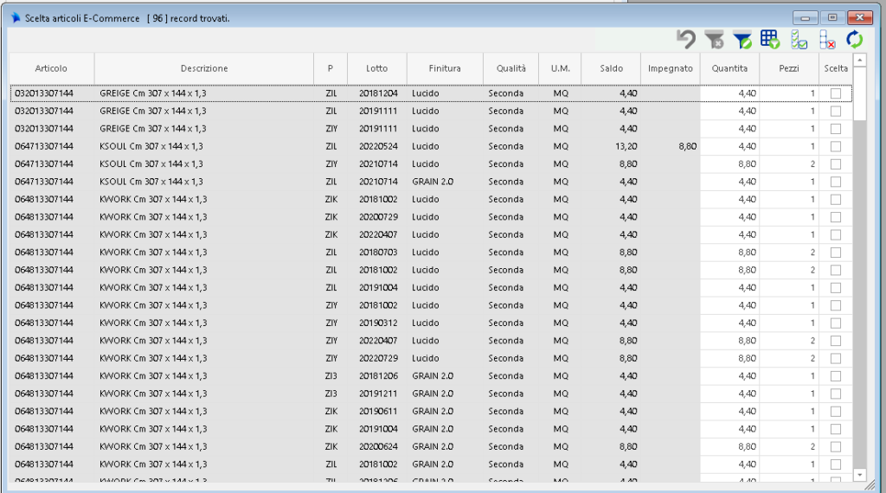This screenshot has width=886, height=493.
Task: Refresh the article list with circular arrows icon
Action: click(854, 40)
